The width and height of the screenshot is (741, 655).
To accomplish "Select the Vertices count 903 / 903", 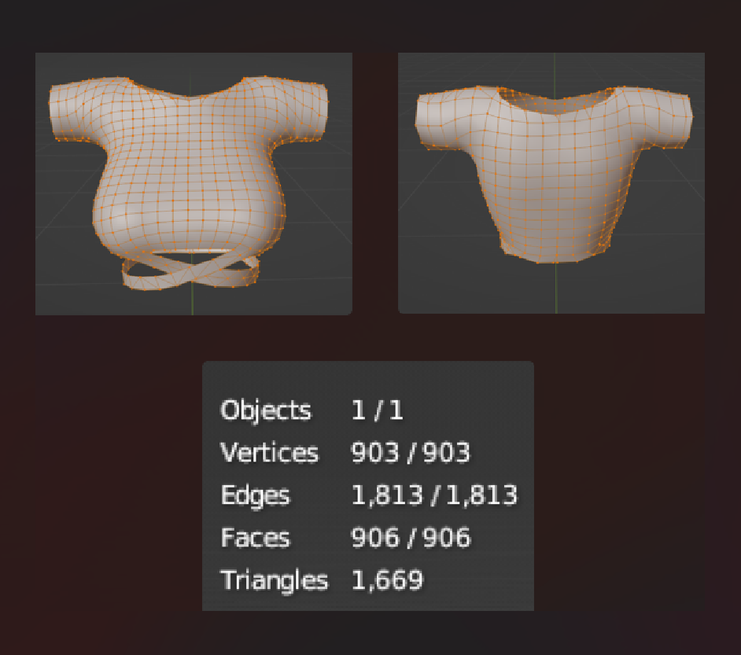I will [x=410, y=452].
